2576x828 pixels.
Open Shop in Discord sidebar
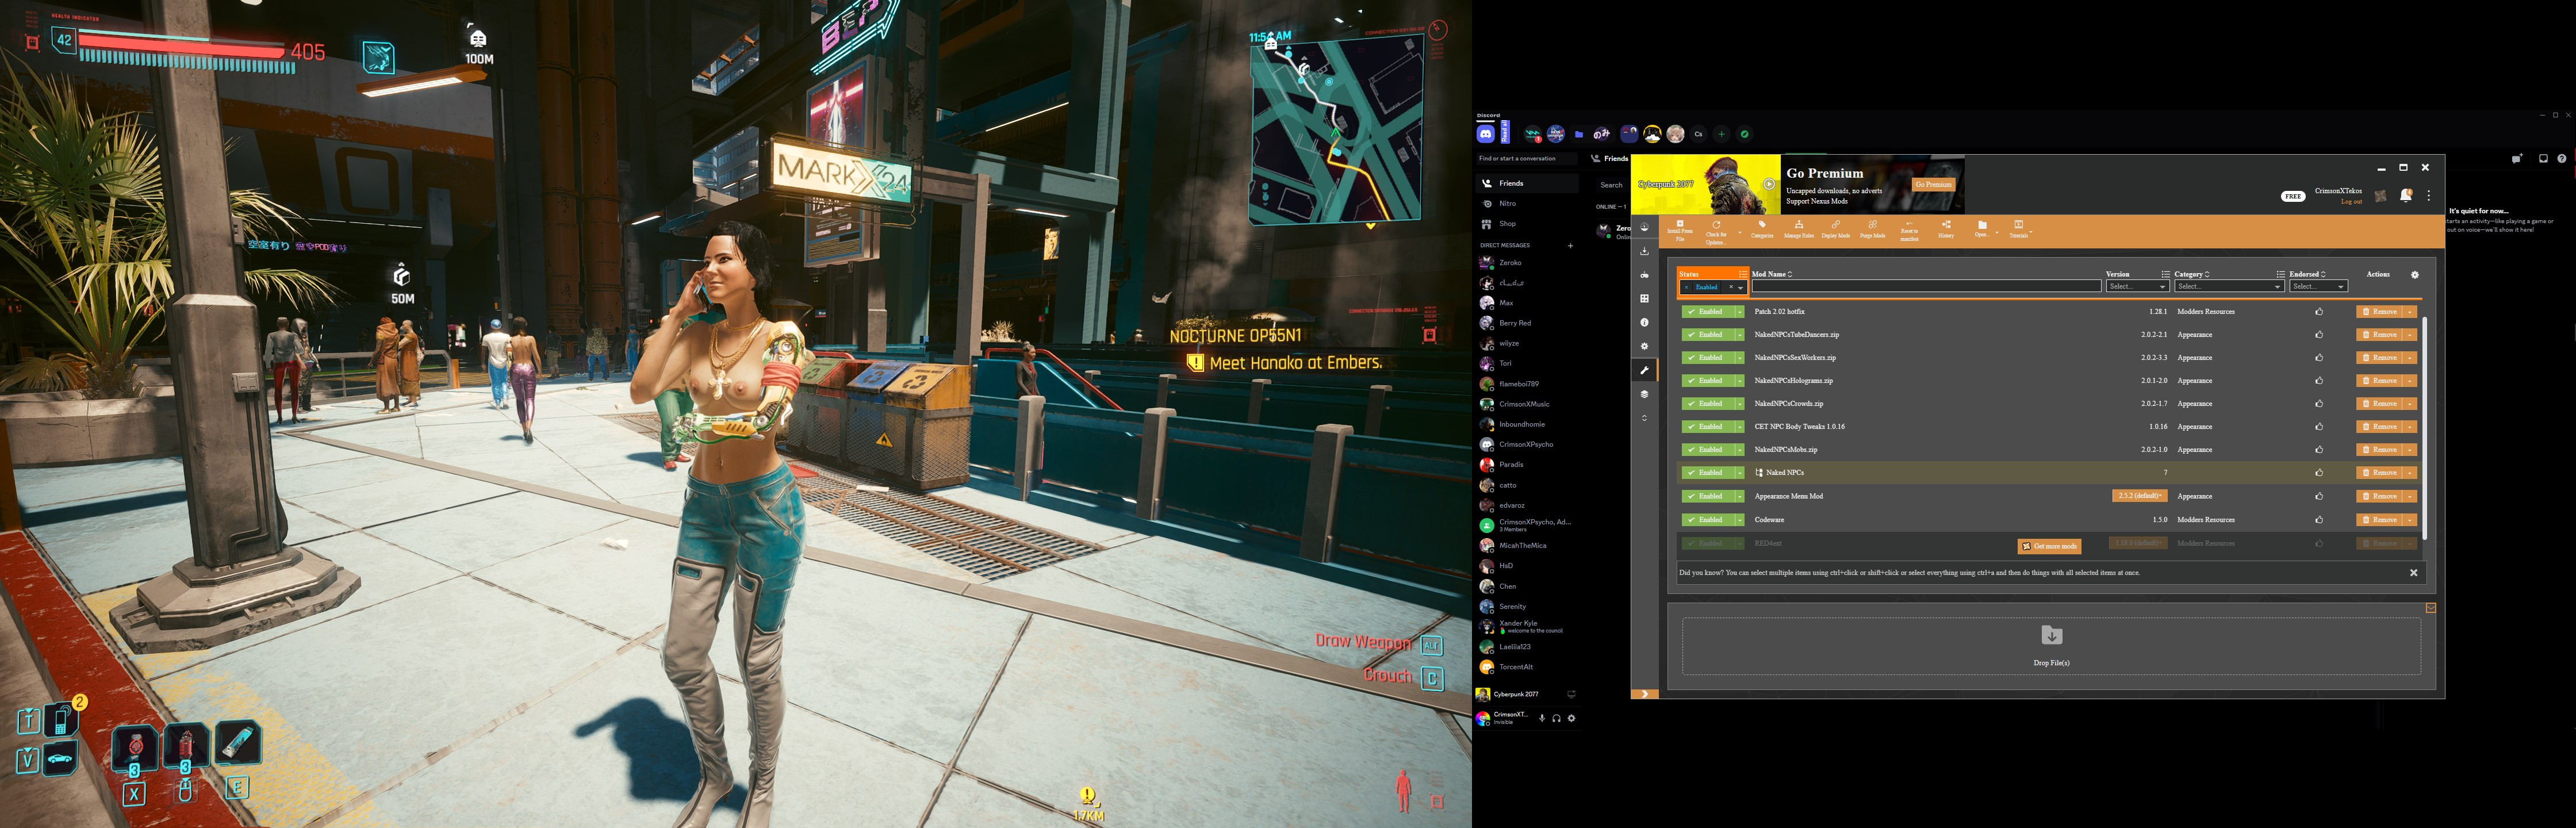tap(1526, 224)
